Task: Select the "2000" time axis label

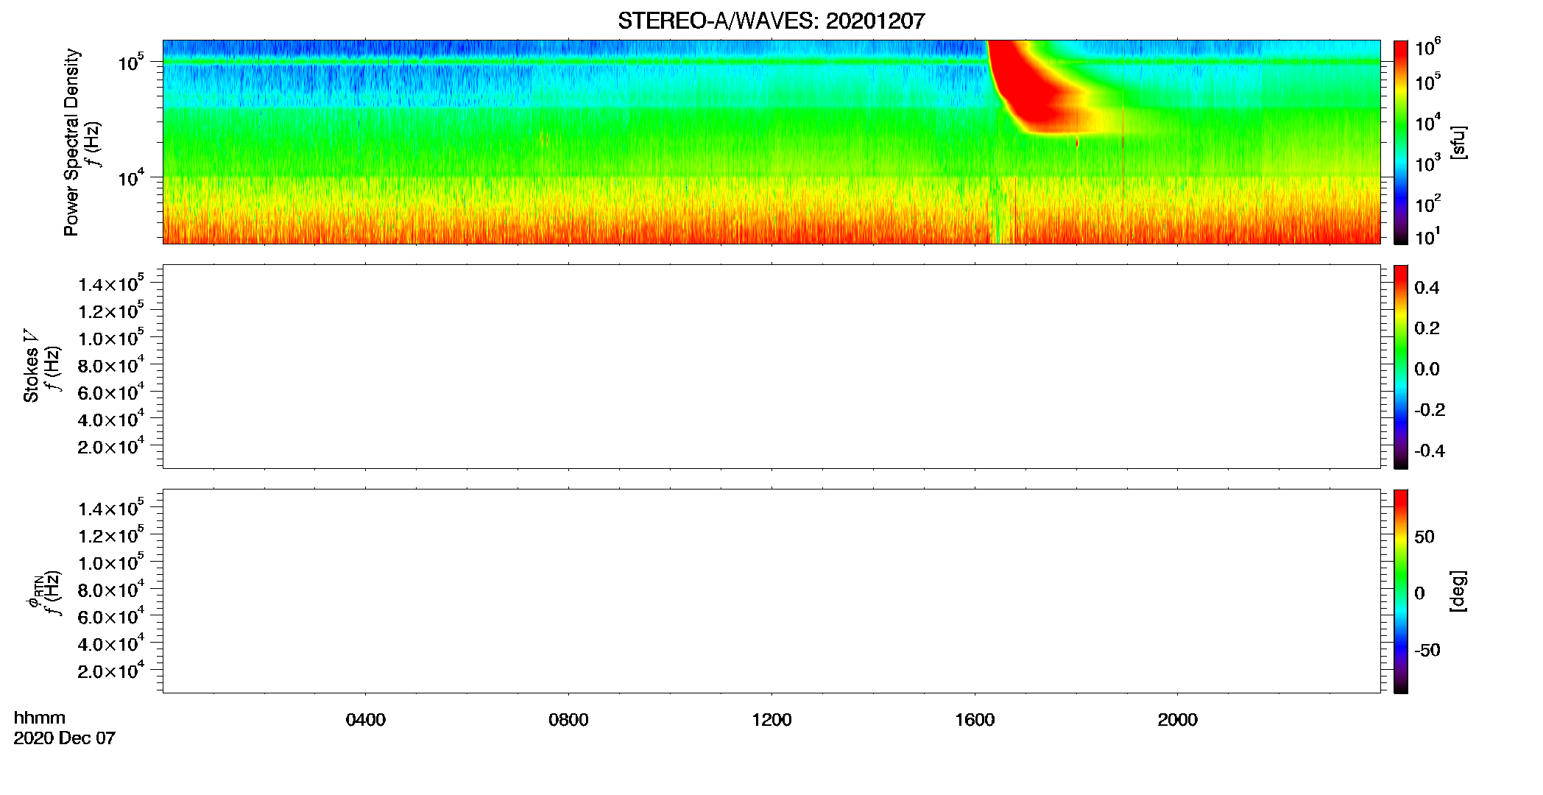Action: (1177, 720)
